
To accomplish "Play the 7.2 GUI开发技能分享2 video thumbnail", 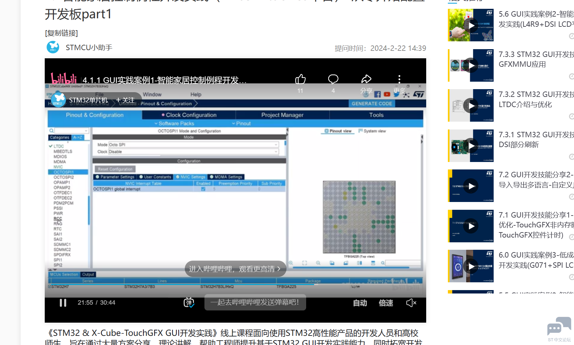I will pos(471,186).
